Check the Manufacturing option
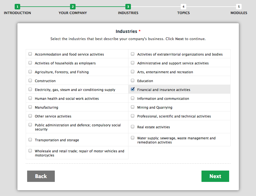 pos(30,107)
